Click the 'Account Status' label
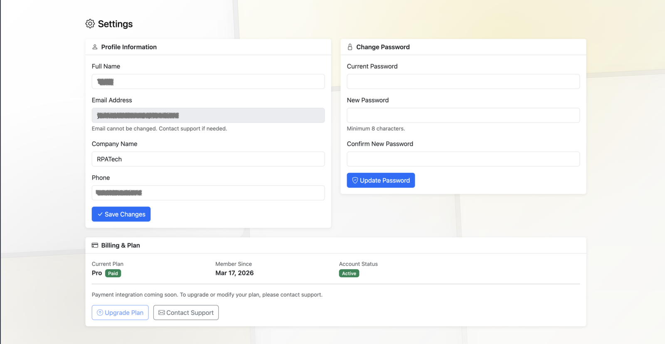 [x=358, y=264]
